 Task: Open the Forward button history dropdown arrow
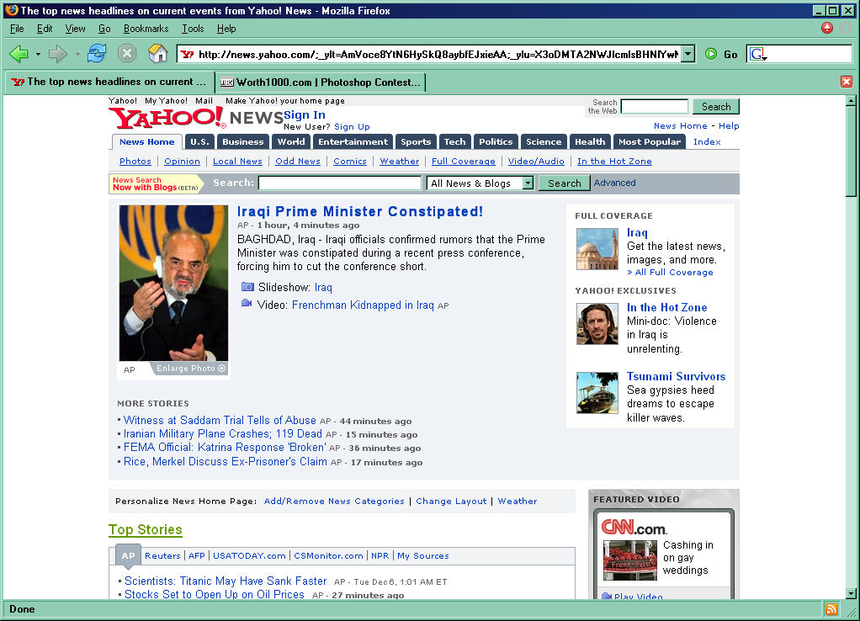[x=77, y=55]
